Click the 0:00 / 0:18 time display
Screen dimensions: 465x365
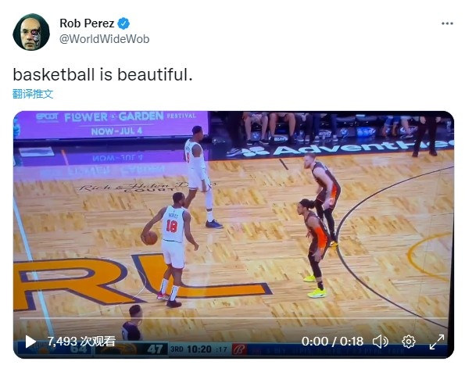coord(332,342)
